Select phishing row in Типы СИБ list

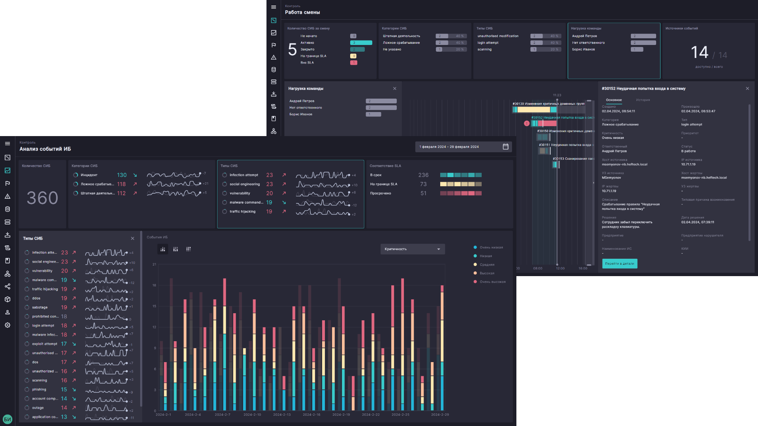tap(79, 389)
